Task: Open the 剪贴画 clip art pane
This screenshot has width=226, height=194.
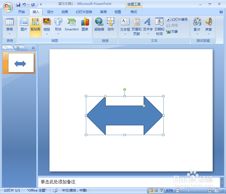Action: coord(35,27)
